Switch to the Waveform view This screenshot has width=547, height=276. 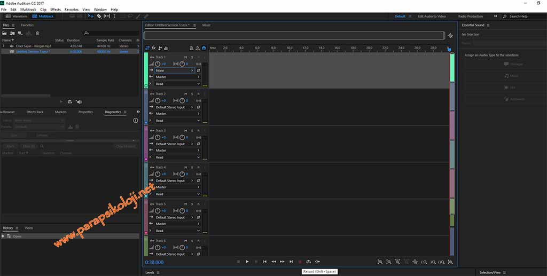click(x=17, y=17)
